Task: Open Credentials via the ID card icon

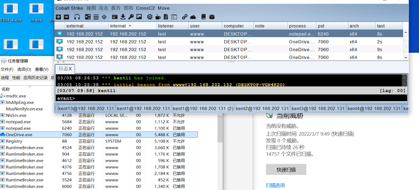Action: (114, 17)
